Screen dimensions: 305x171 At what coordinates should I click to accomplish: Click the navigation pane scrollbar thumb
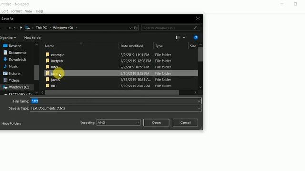click(36, 72)
